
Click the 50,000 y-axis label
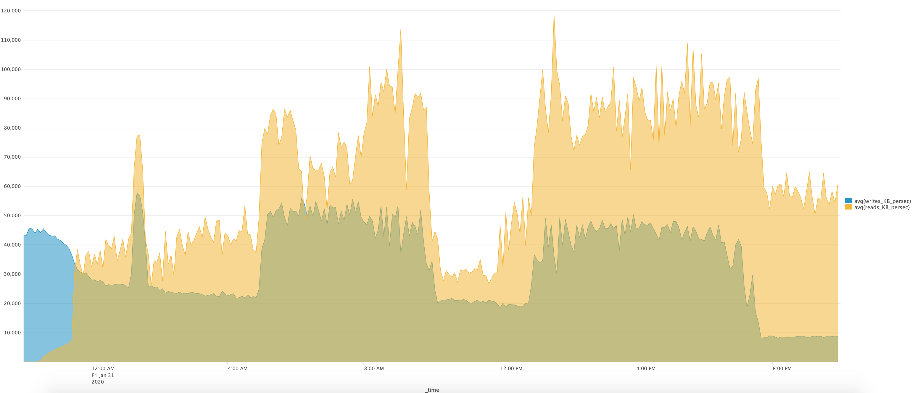12,216
